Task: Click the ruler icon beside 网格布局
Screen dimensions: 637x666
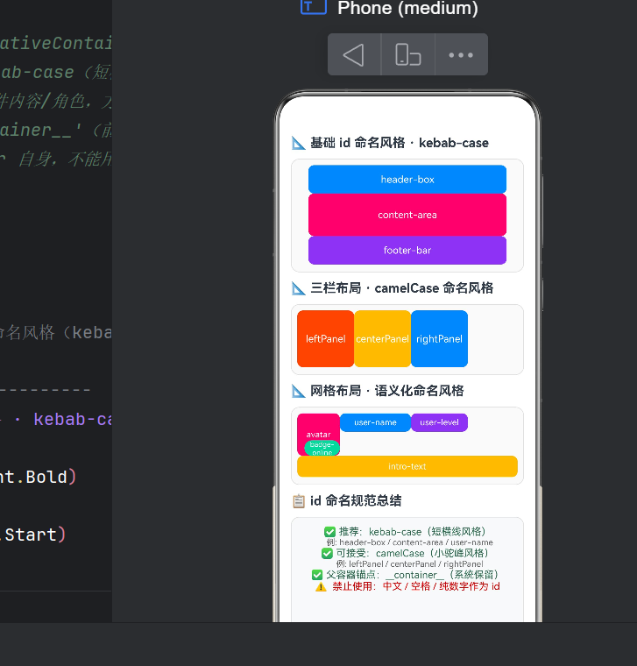Action: [299, 391]
